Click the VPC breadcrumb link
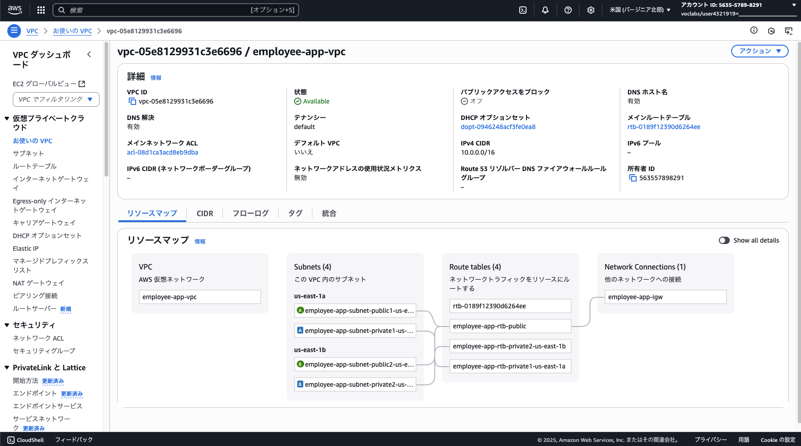Image resolution: width=801 pixels, height=446 pixels. [32, 31]
